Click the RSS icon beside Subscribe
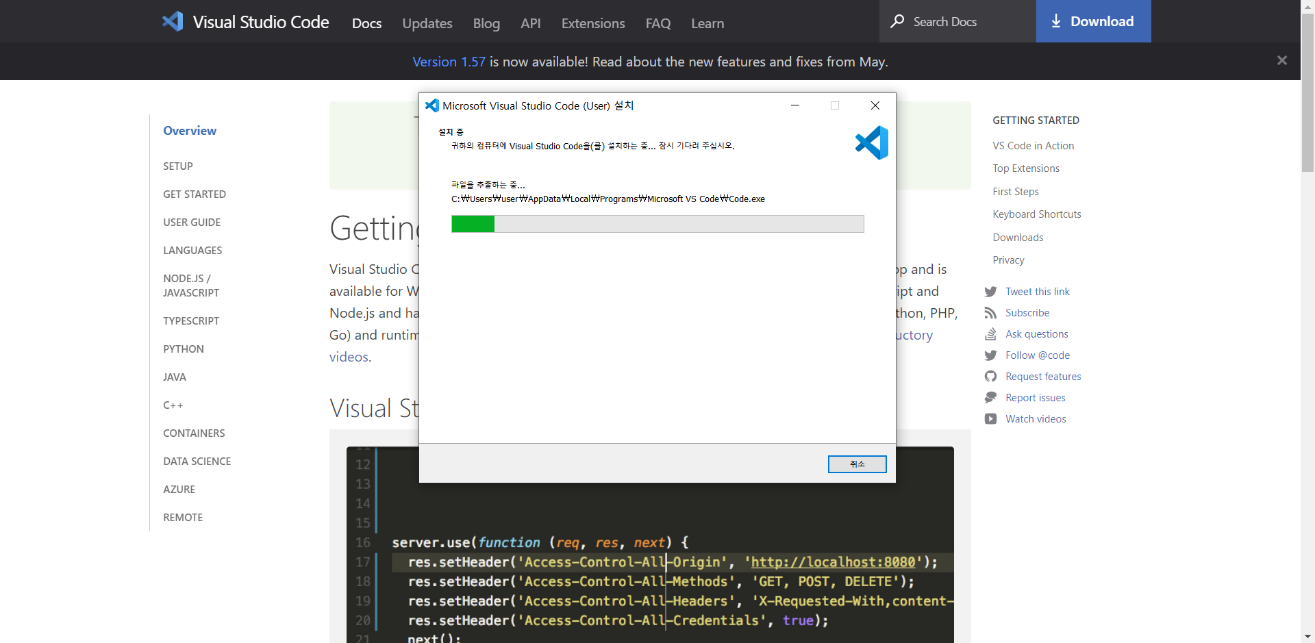This screenshot has height=643, width=1315. click(990, 313)
